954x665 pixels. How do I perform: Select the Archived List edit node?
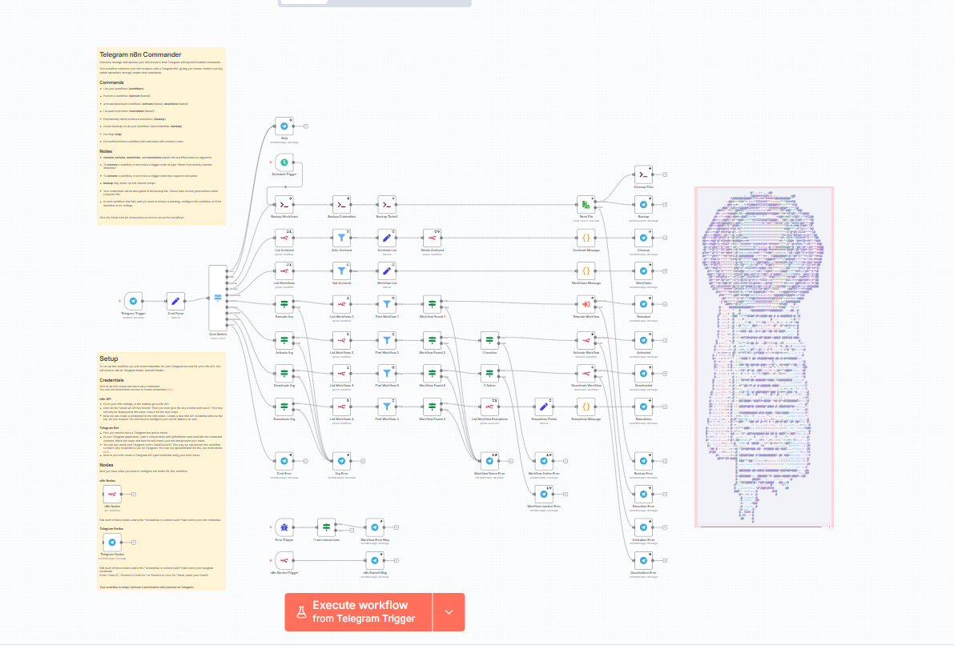tap(386, 238)
